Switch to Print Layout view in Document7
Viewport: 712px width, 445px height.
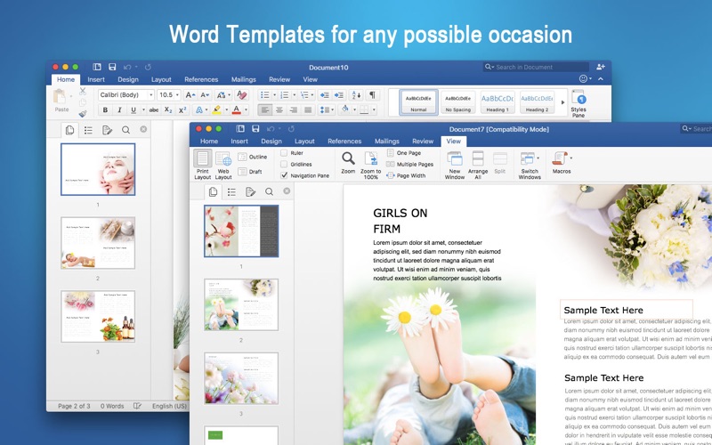[203, 166]
